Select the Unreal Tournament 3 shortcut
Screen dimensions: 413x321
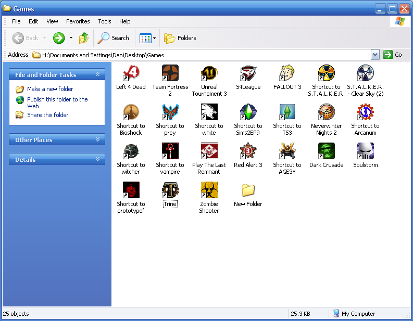(209, 73)
